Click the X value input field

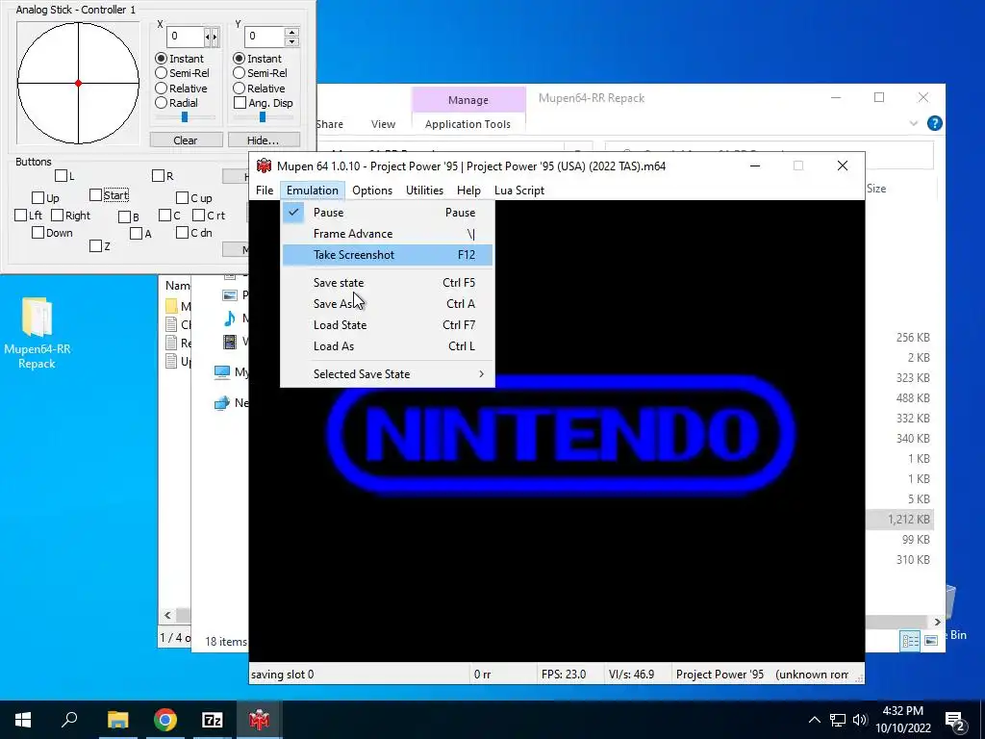coord(186,37)
